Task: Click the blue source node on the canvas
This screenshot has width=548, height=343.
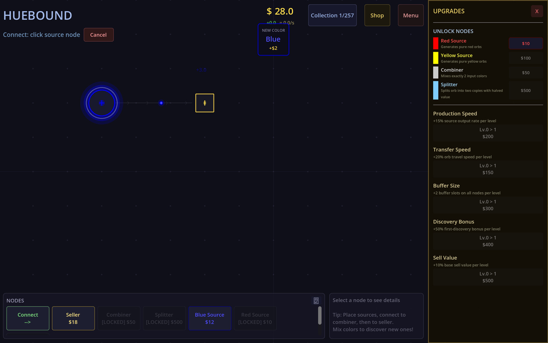Action: click(102, 103)
